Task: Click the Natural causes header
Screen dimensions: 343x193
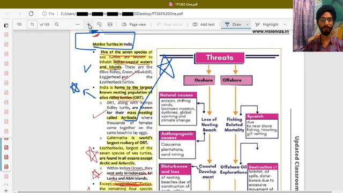Action: click(x=178, y=95)
